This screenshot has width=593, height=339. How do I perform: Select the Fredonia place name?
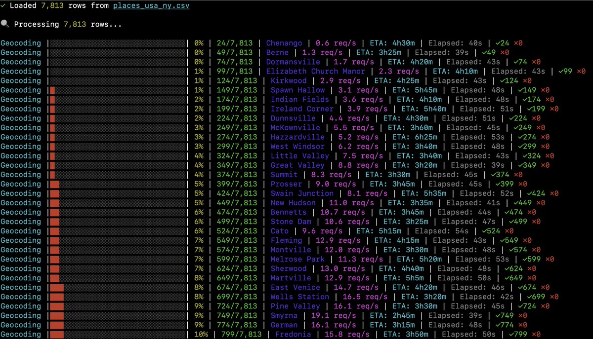click(x=293, y=335)
